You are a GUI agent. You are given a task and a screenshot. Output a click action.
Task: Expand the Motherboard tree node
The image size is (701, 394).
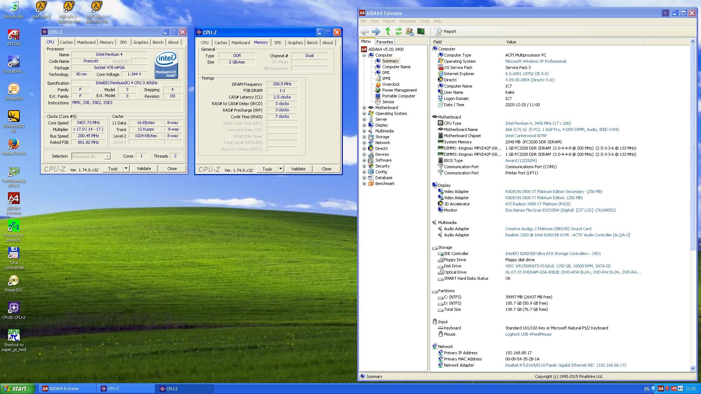364,108
